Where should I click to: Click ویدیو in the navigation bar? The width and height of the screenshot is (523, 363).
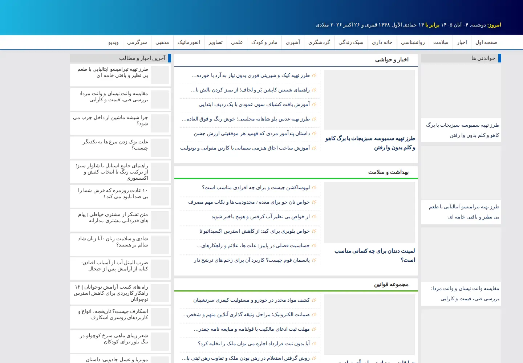(x=113, y=42)
